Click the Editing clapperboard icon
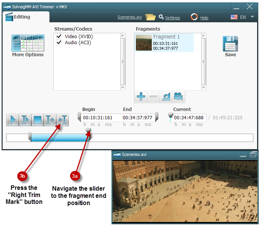 click(9, 17)
